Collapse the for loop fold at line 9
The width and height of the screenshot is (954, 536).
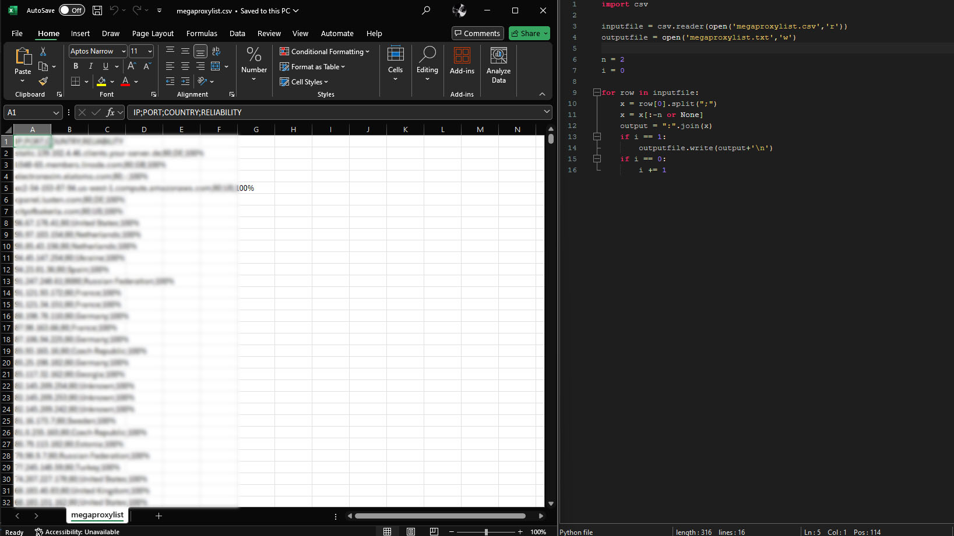596,92
